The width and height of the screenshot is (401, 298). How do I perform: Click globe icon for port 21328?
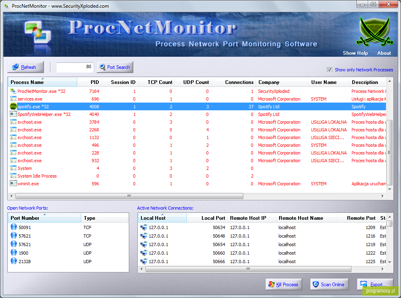[x=14, y=261]
